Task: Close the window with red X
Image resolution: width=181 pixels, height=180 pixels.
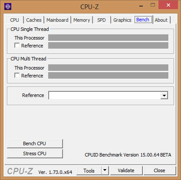Action: [x=168, y=5]
